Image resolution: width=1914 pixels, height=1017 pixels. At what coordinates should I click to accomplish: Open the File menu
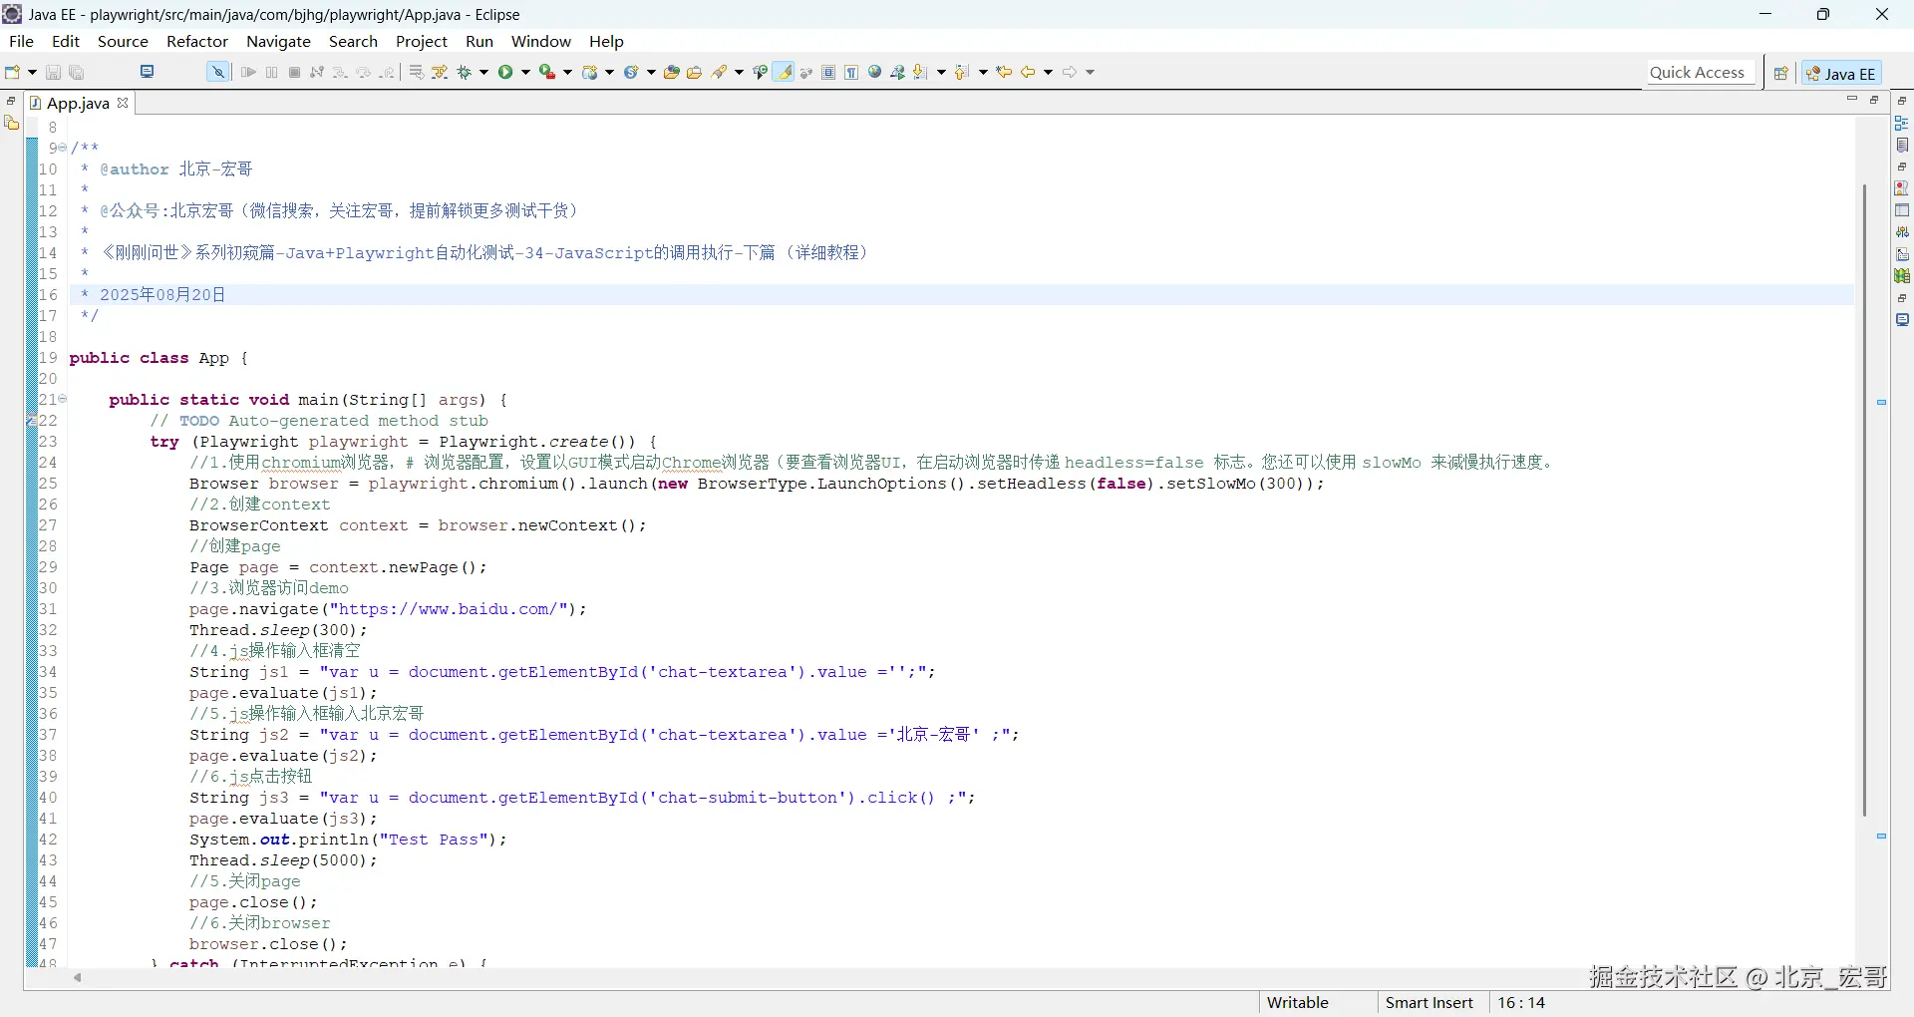coord(21,41)
